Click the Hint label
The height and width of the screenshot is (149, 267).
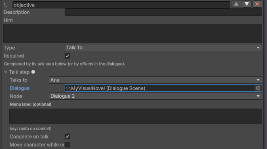8,21
